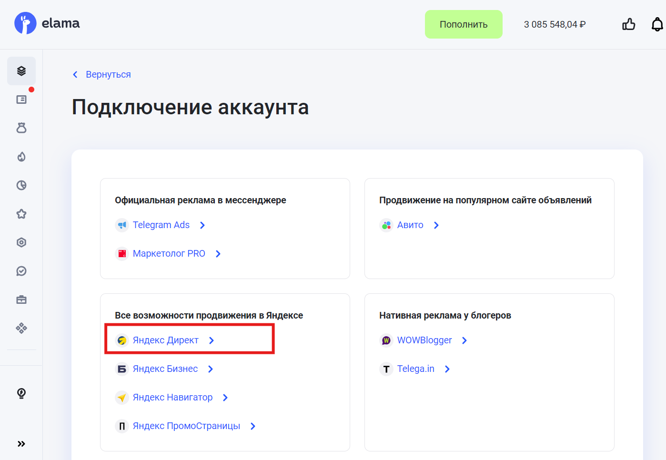Click the Яндекс ПромоСтраницы П icon
This screenshot has height=460, width=666.
122,426
